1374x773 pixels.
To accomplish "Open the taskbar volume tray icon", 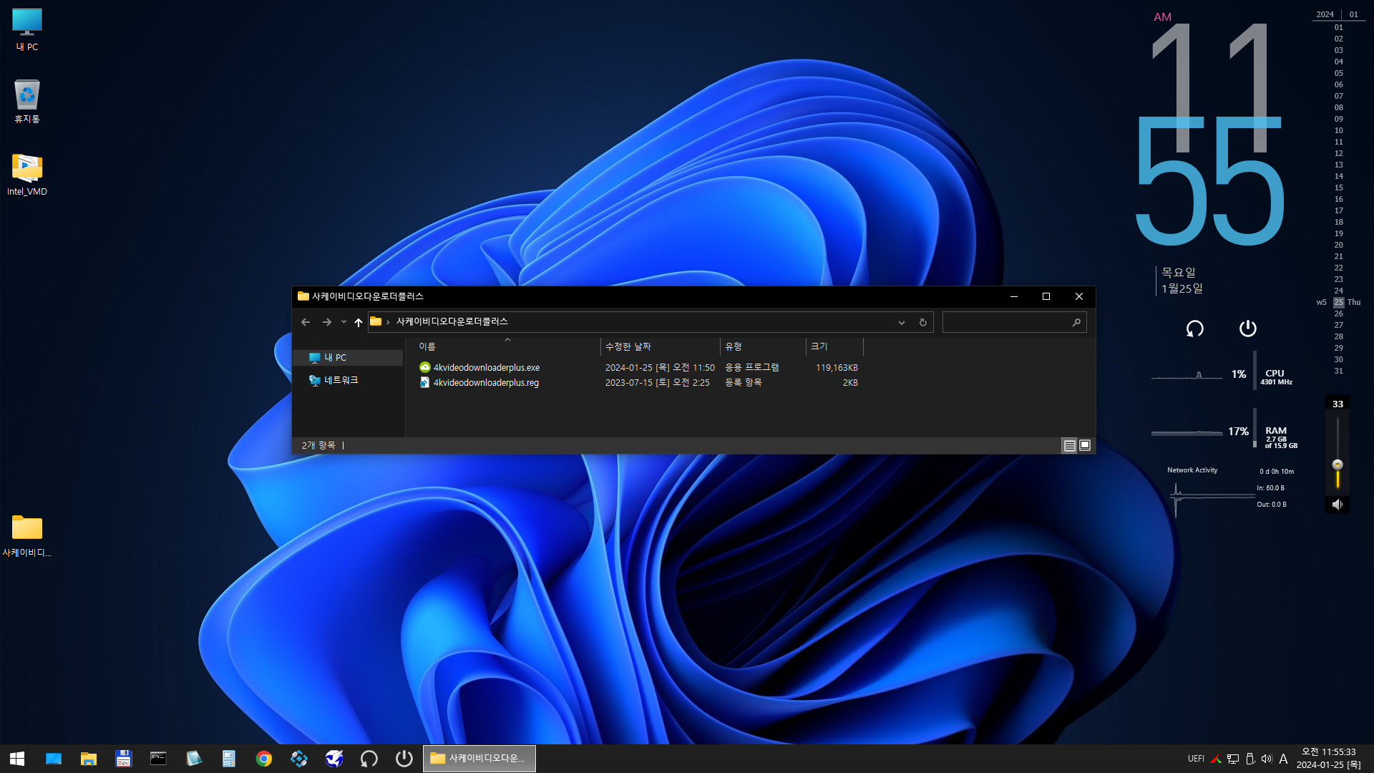I will click(1267, 759).
